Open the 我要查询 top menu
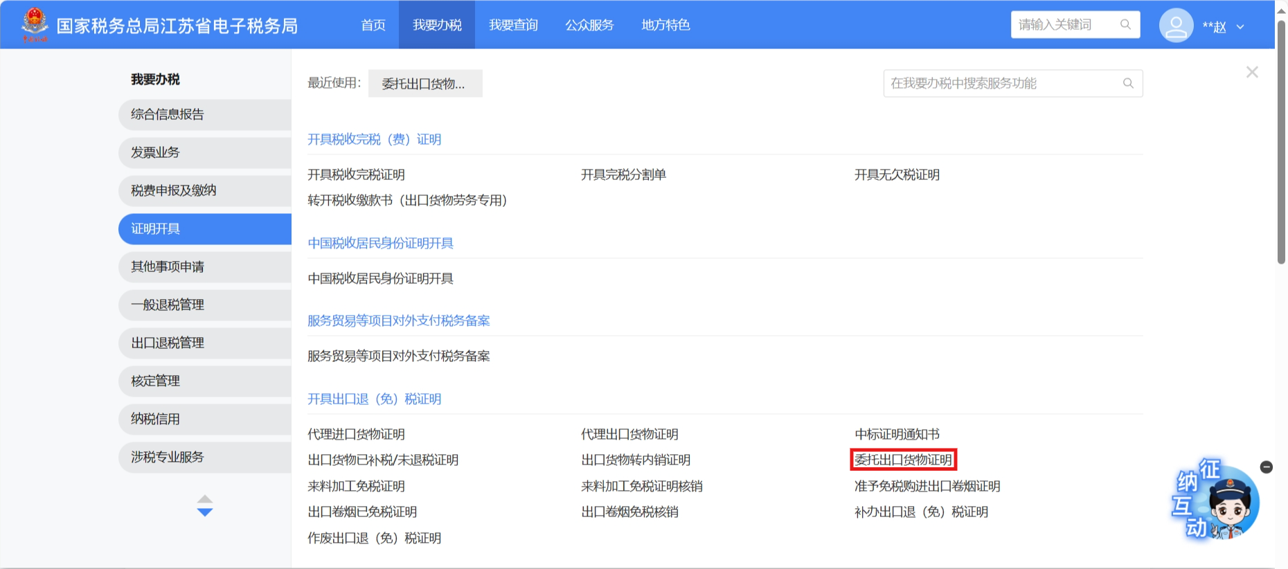Image resolution: width=1288 pixels, height=569 pixels. 513,25
